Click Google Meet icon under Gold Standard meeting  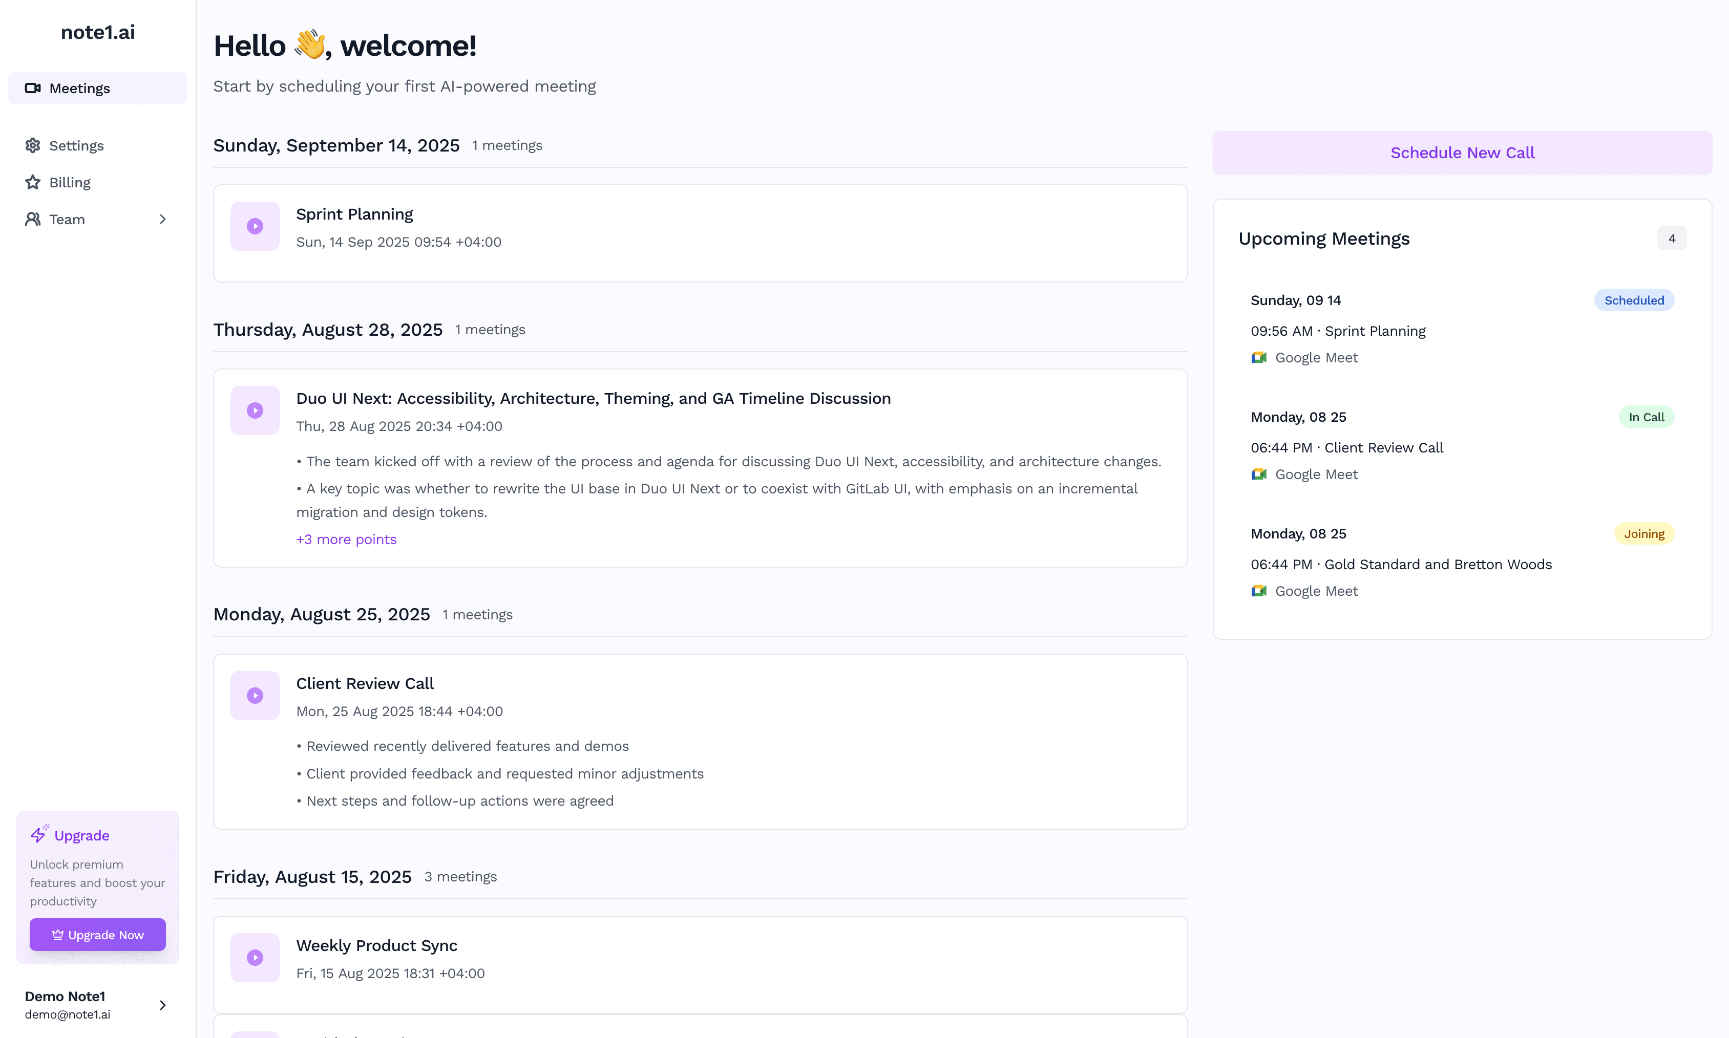1259,591
